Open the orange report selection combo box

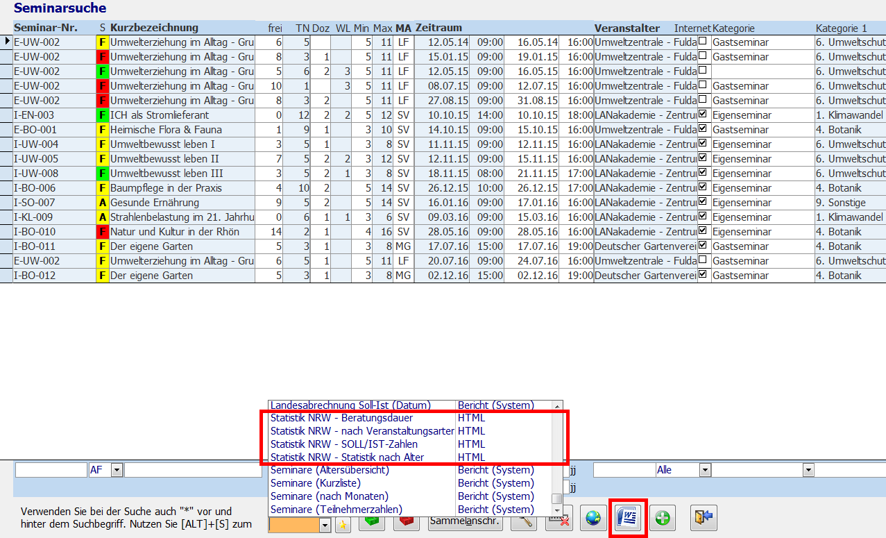tap(325, 526)
